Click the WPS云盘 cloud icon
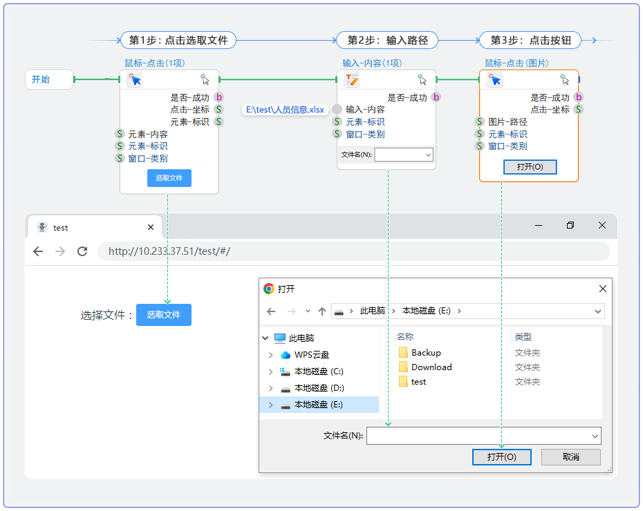 pyautogui.click(x=286, y=355)
